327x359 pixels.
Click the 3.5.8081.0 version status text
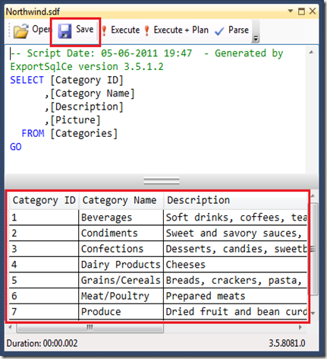point(287,343)
